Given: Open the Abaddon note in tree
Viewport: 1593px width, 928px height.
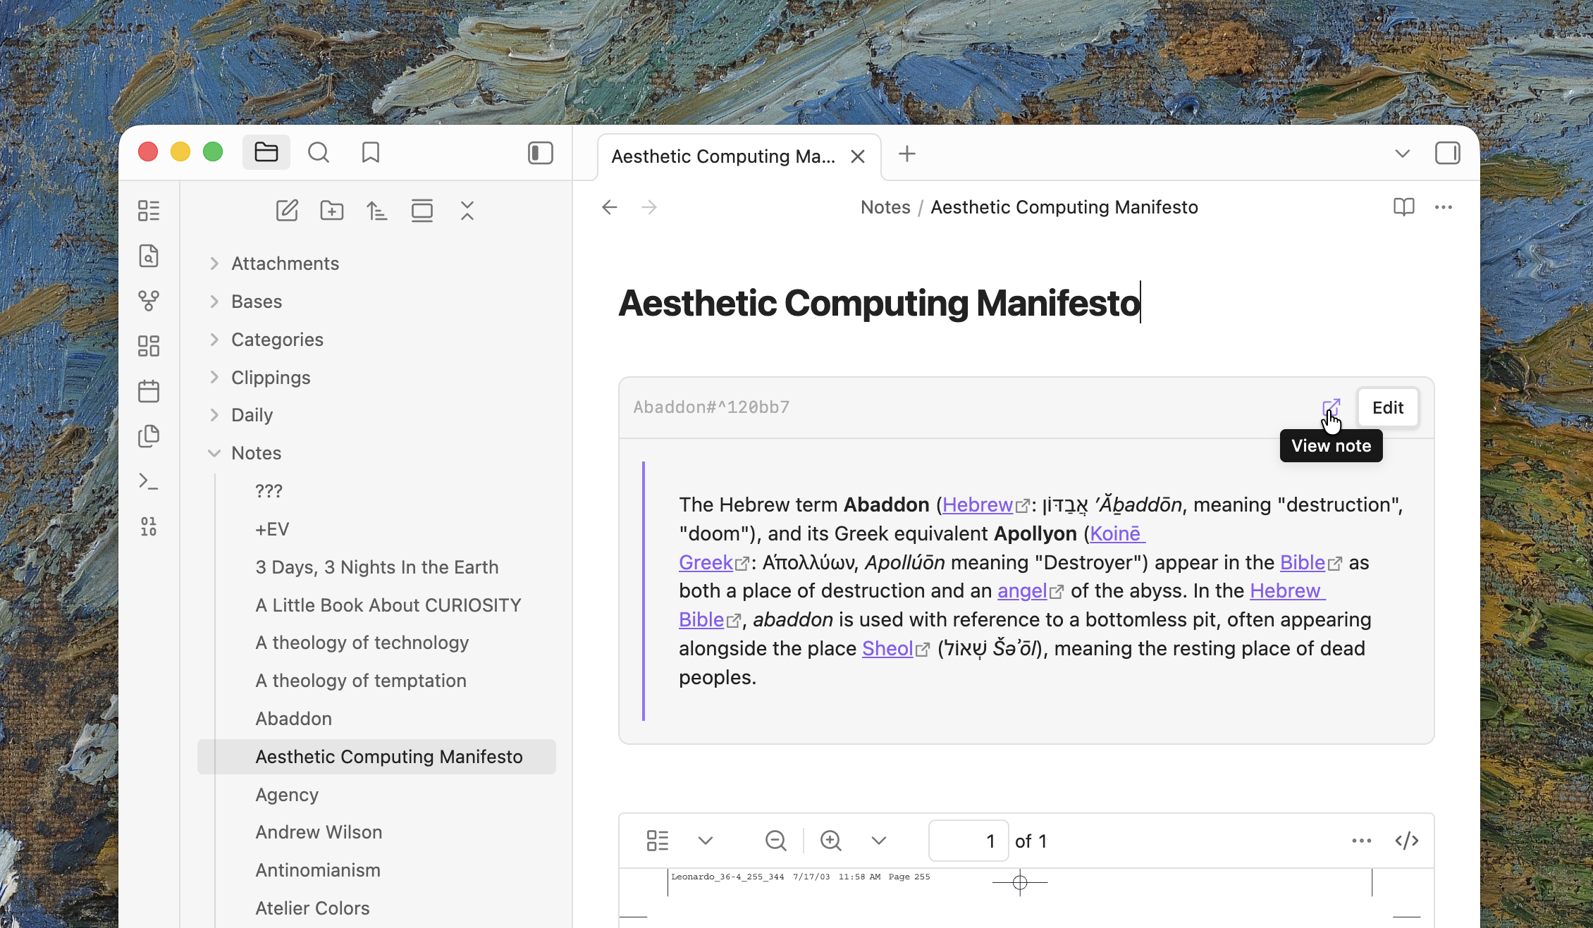Looking at the screenshot, I should coord(293,719).
